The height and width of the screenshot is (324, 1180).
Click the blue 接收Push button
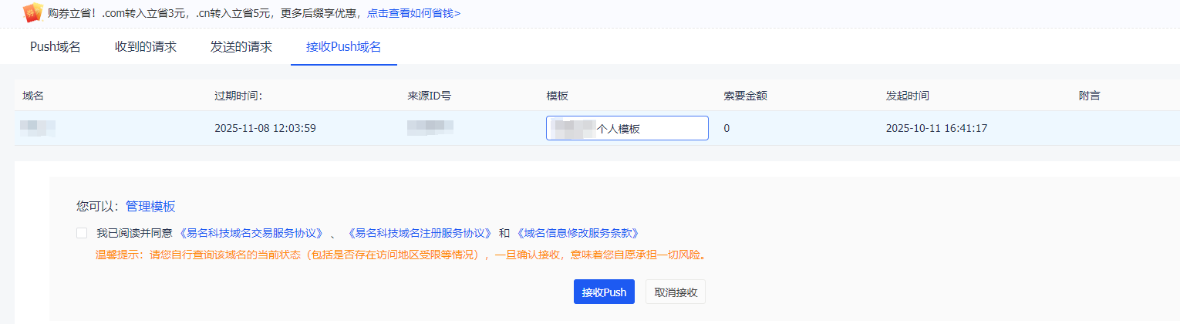[604, 292]
